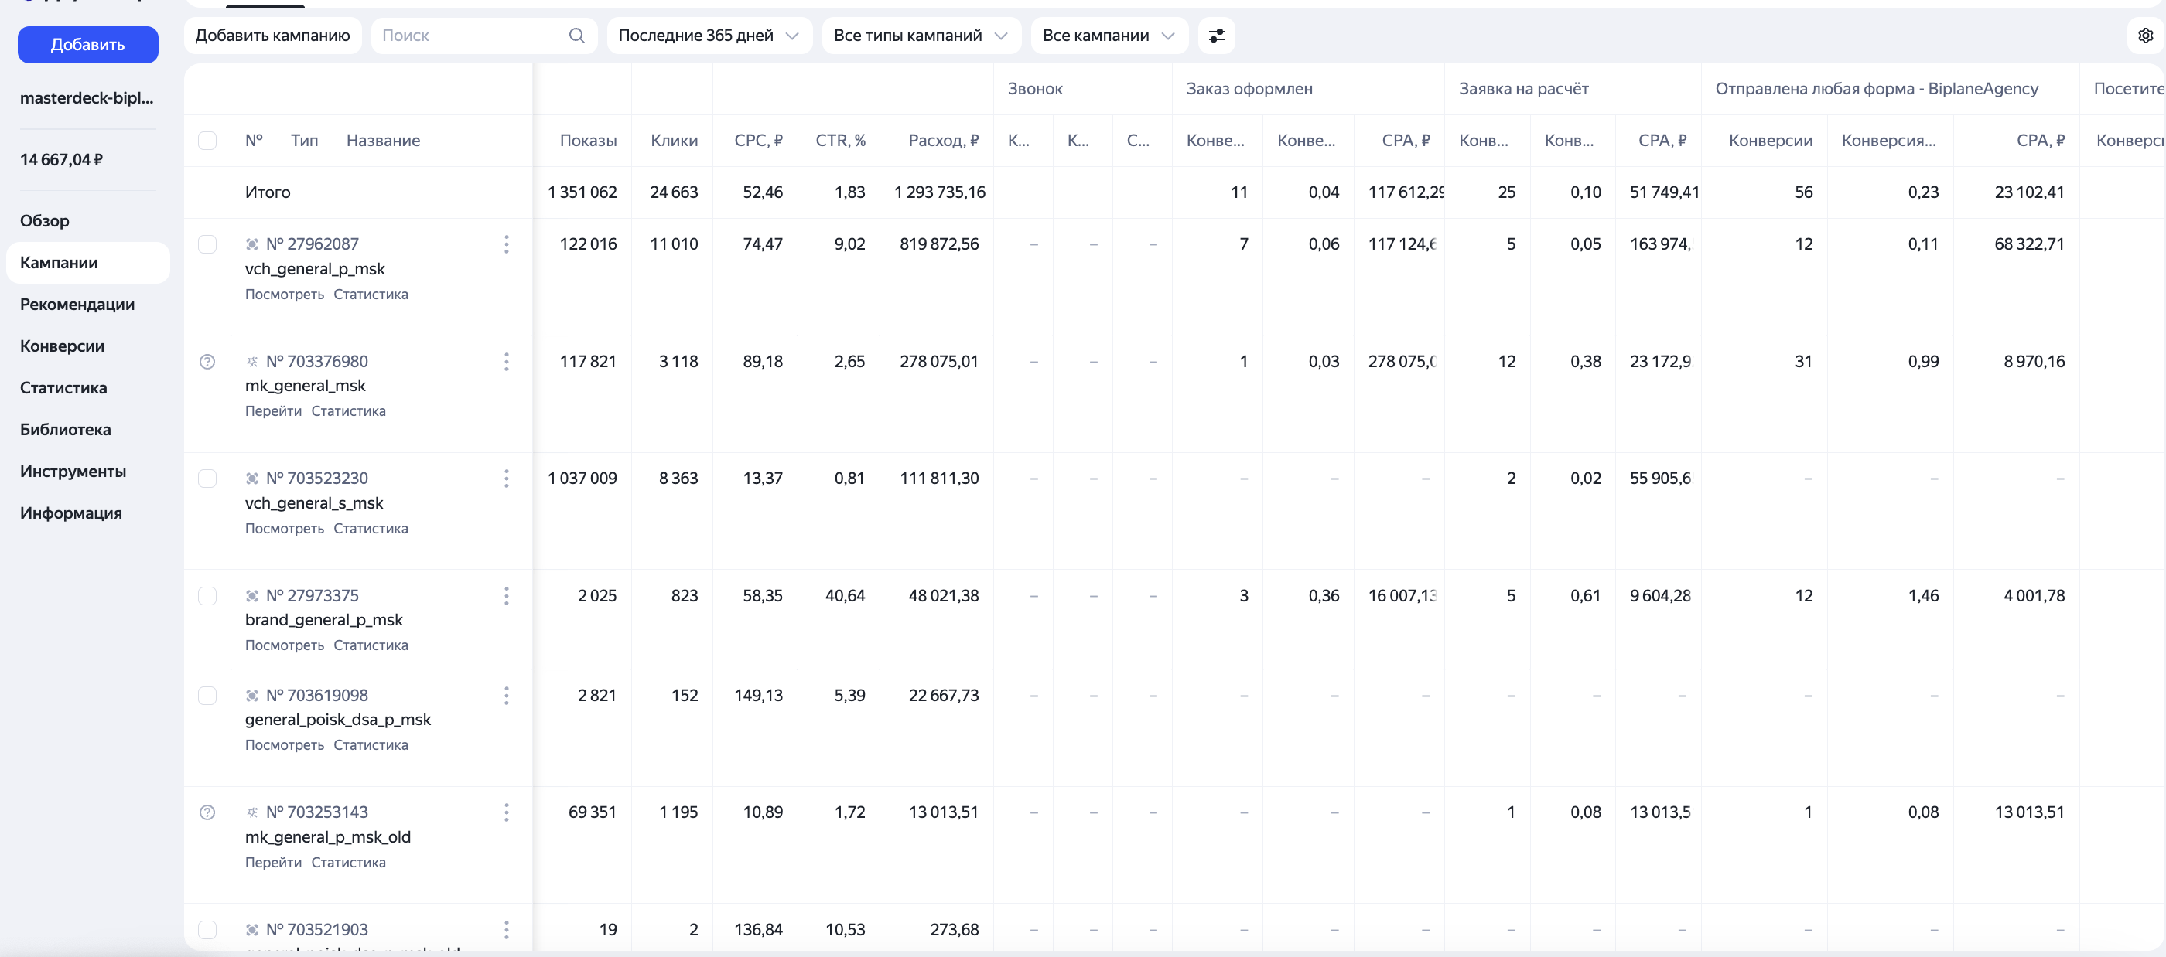Viewport: 2166px width, 957px height.
Task: Expand the Все кампании dropdown
Action: (1109, 36)
